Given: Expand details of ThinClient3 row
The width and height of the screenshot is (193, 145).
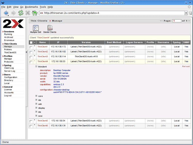Looking at the screenshot, I should tap(34, 56).
